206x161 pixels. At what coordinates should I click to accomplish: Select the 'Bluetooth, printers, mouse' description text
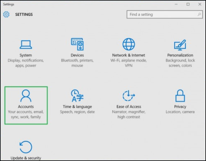click(x=77, y=63)
